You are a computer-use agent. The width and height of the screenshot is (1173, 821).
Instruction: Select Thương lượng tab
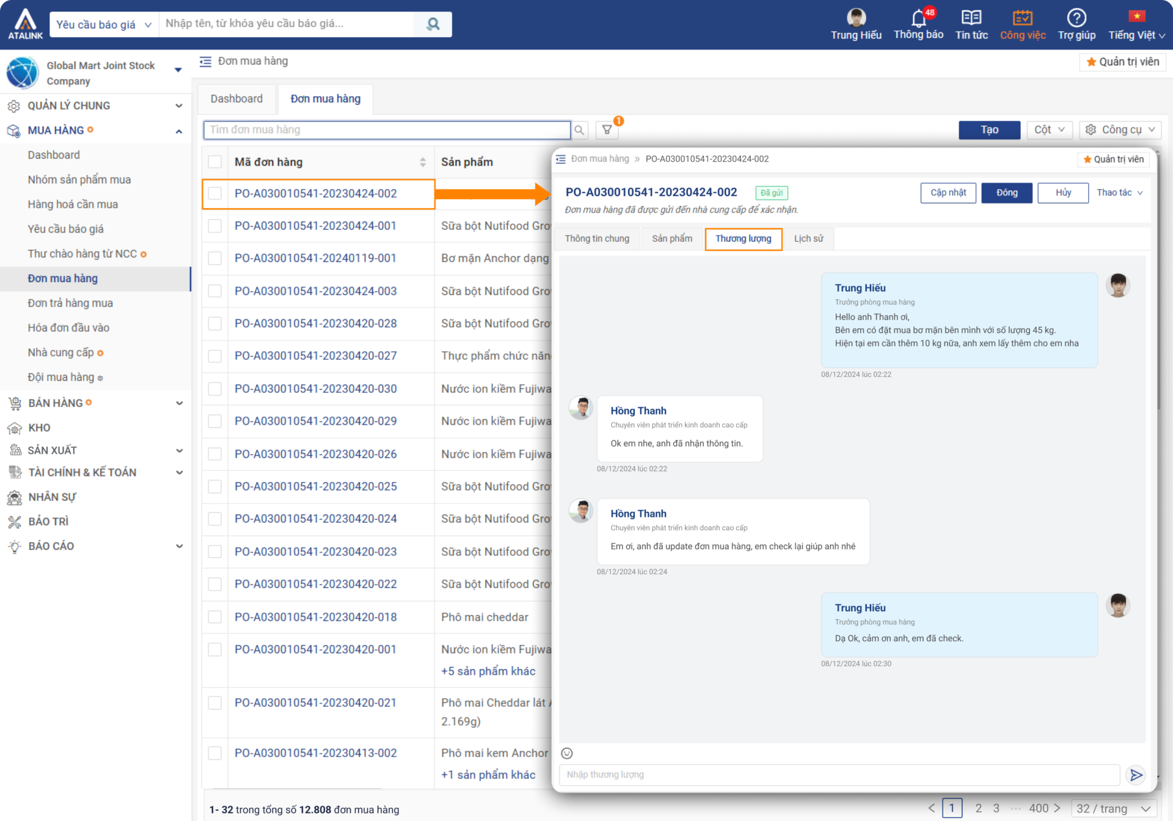pos(743,239)
